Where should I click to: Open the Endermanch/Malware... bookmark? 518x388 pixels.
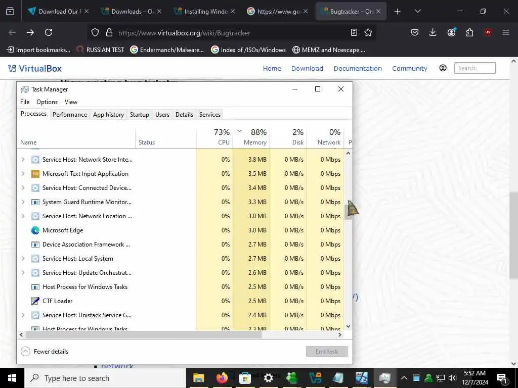click(x=167, y=50)
